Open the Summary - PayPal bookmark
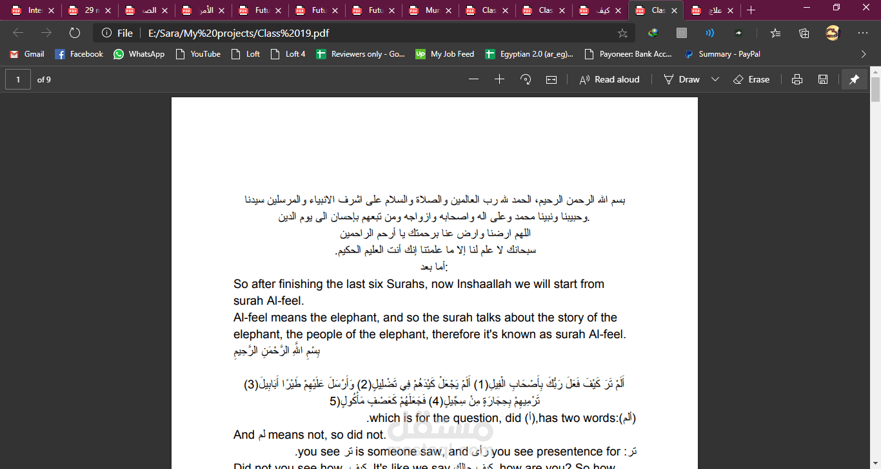This screenshot has width=881, height=469. [722, 54]
